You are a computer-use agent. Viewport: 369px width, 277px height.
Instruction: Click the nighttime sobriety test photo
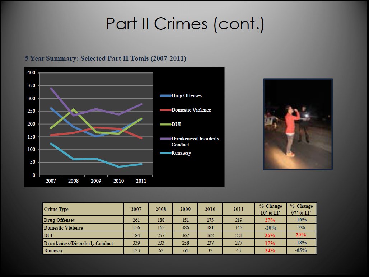click(298, 125)
